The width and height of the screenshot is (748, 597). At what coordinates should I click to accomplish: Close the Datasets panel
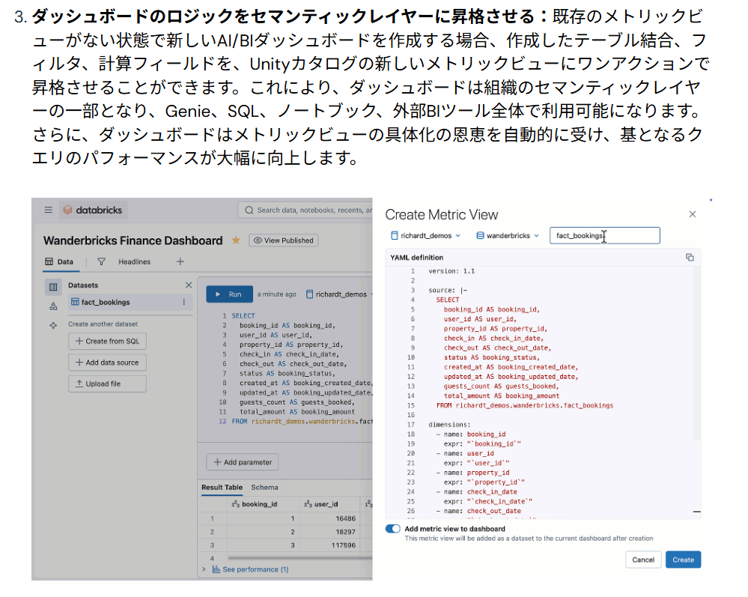click(x=189, y=285)
